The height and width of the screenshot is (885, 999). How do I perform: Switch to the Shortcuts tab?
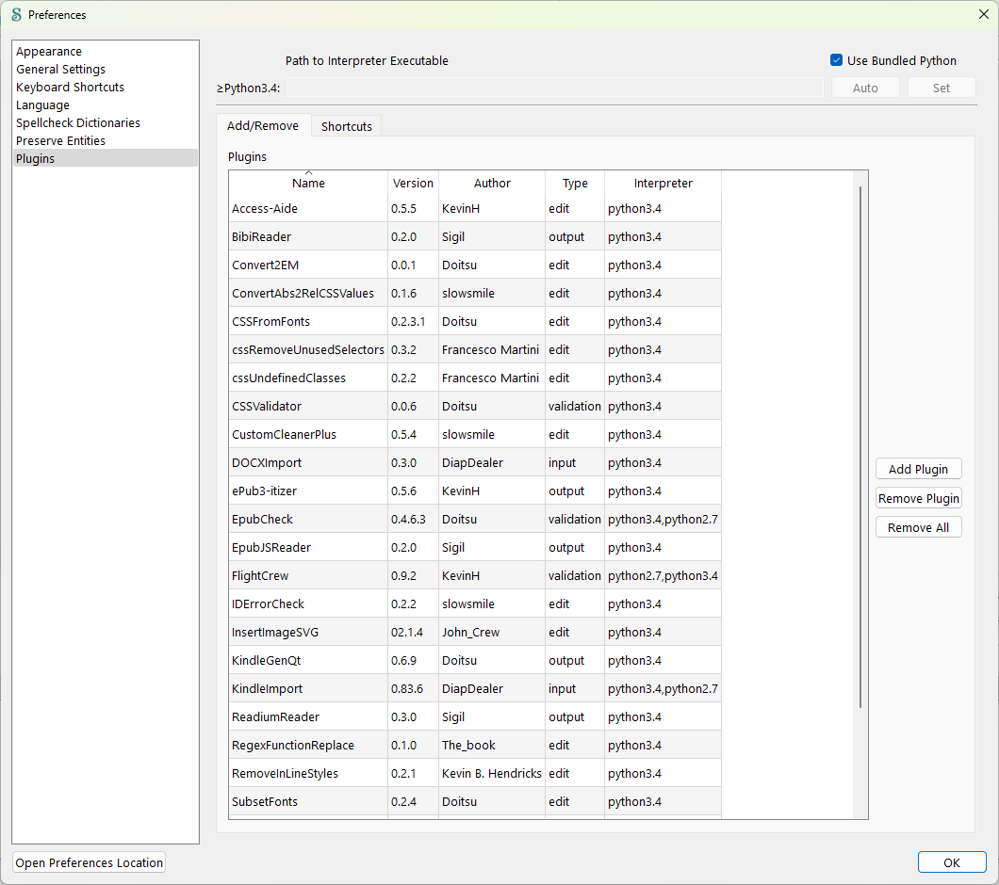[x=347, y=126]
